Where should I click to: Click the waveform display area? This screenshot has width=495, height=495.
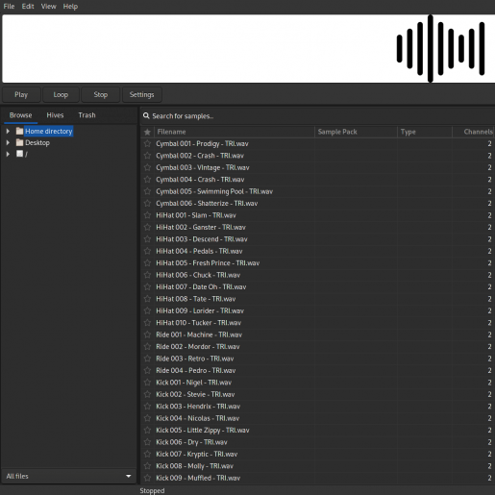(x=248, y=49)
